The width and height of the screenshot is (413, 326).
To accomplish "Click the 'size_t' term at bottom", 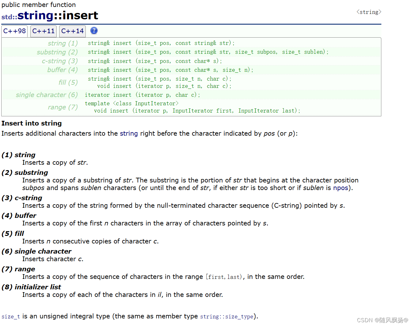I will 11,317.
